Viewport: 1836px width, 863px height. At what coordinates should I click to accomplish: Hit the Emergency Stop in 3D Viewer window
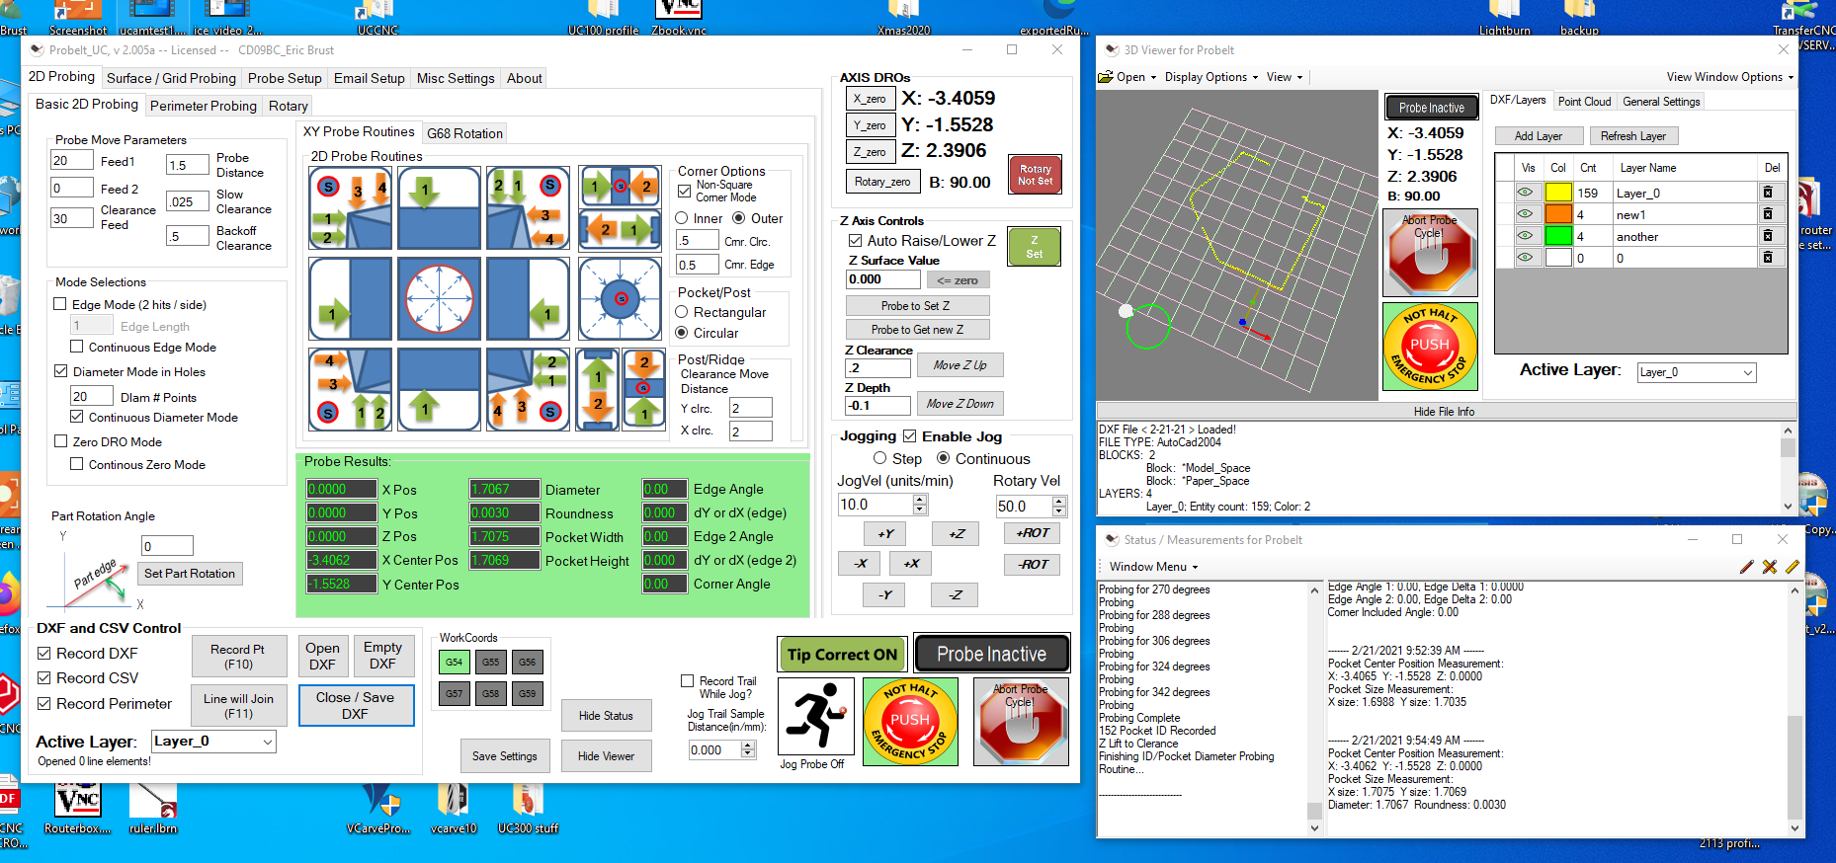point(1430,346)
